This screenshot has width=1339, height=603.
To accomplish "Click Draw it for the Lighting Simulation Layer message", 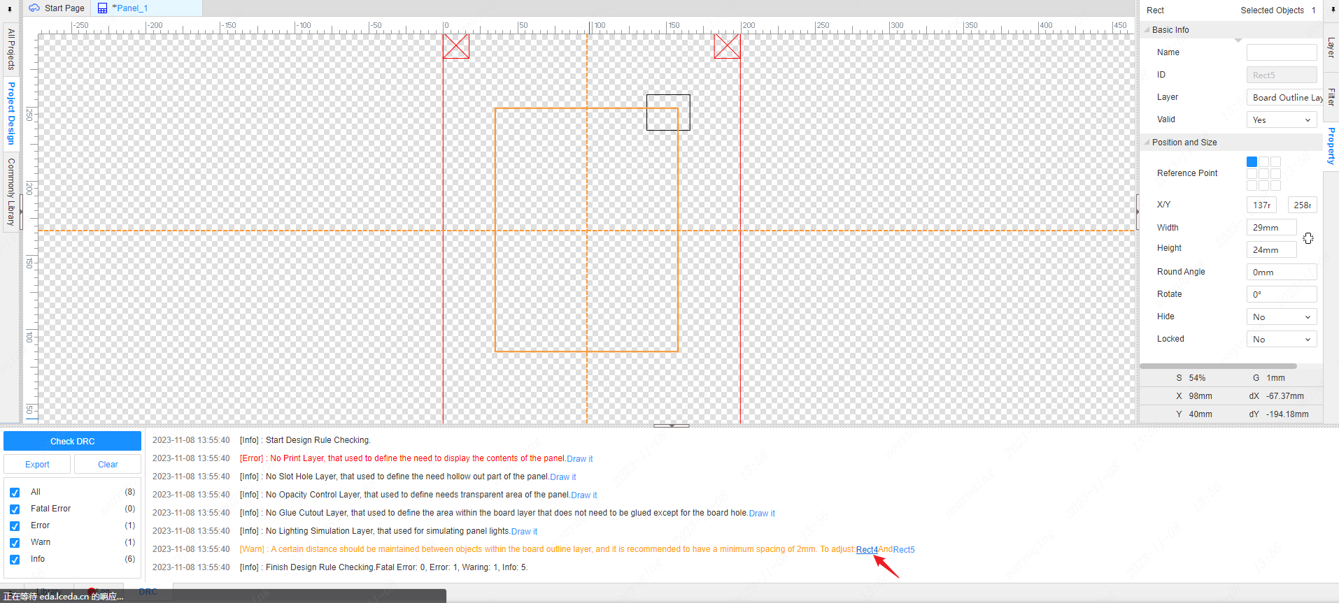I will pyautogui.click(x=524, y=532).
